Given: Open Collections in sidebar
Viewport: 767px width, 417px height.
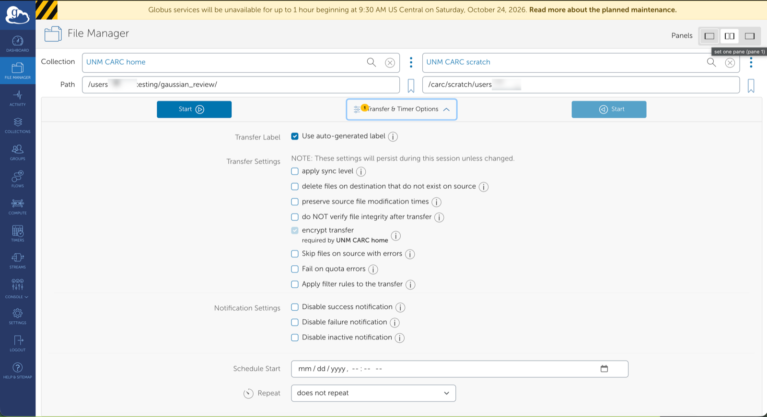Looking at the screenshot, I should pos(17,125).
